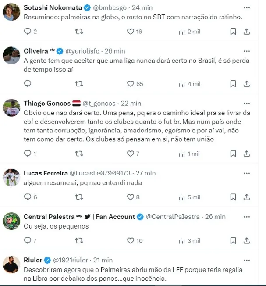266x286 pixels.
Task: Reply to Sotashi Nokomata's tweet
Action: coord(28,32)
